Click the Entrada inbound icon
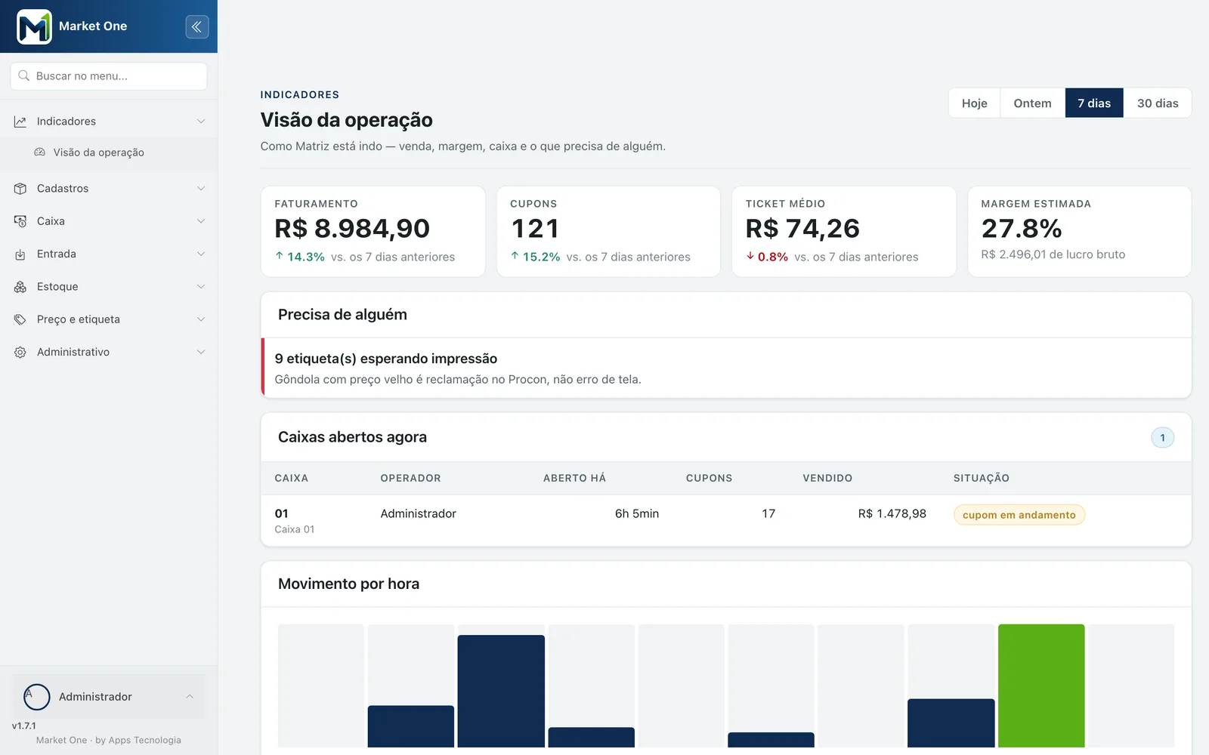The image size is (1209, 755). (20, 254)
